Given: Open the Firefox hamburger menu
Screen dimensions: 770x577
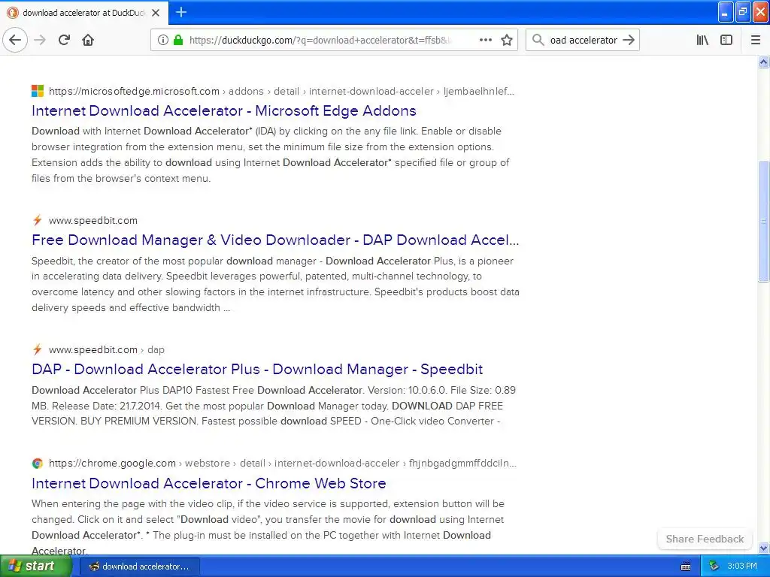Looking at the screenshot, I should [x=756, y=40].
